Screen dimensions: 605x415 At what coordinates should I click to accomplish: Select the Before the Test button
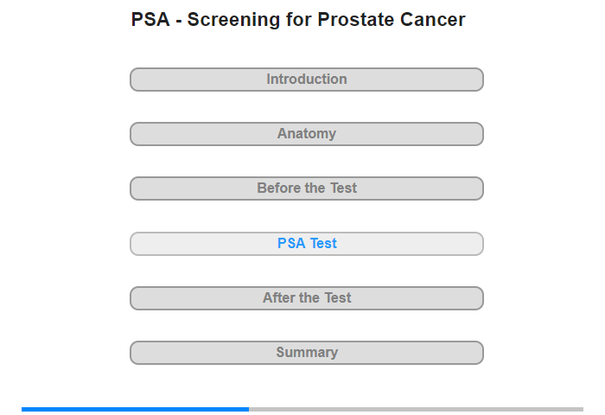(x=307, y=188)
